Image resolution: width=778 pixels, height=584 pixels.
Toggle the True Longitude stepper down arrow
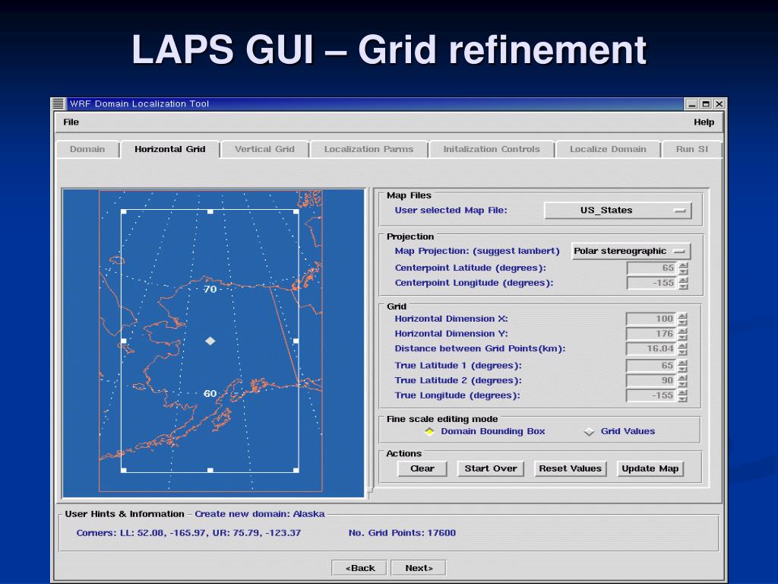coord(683,398)
